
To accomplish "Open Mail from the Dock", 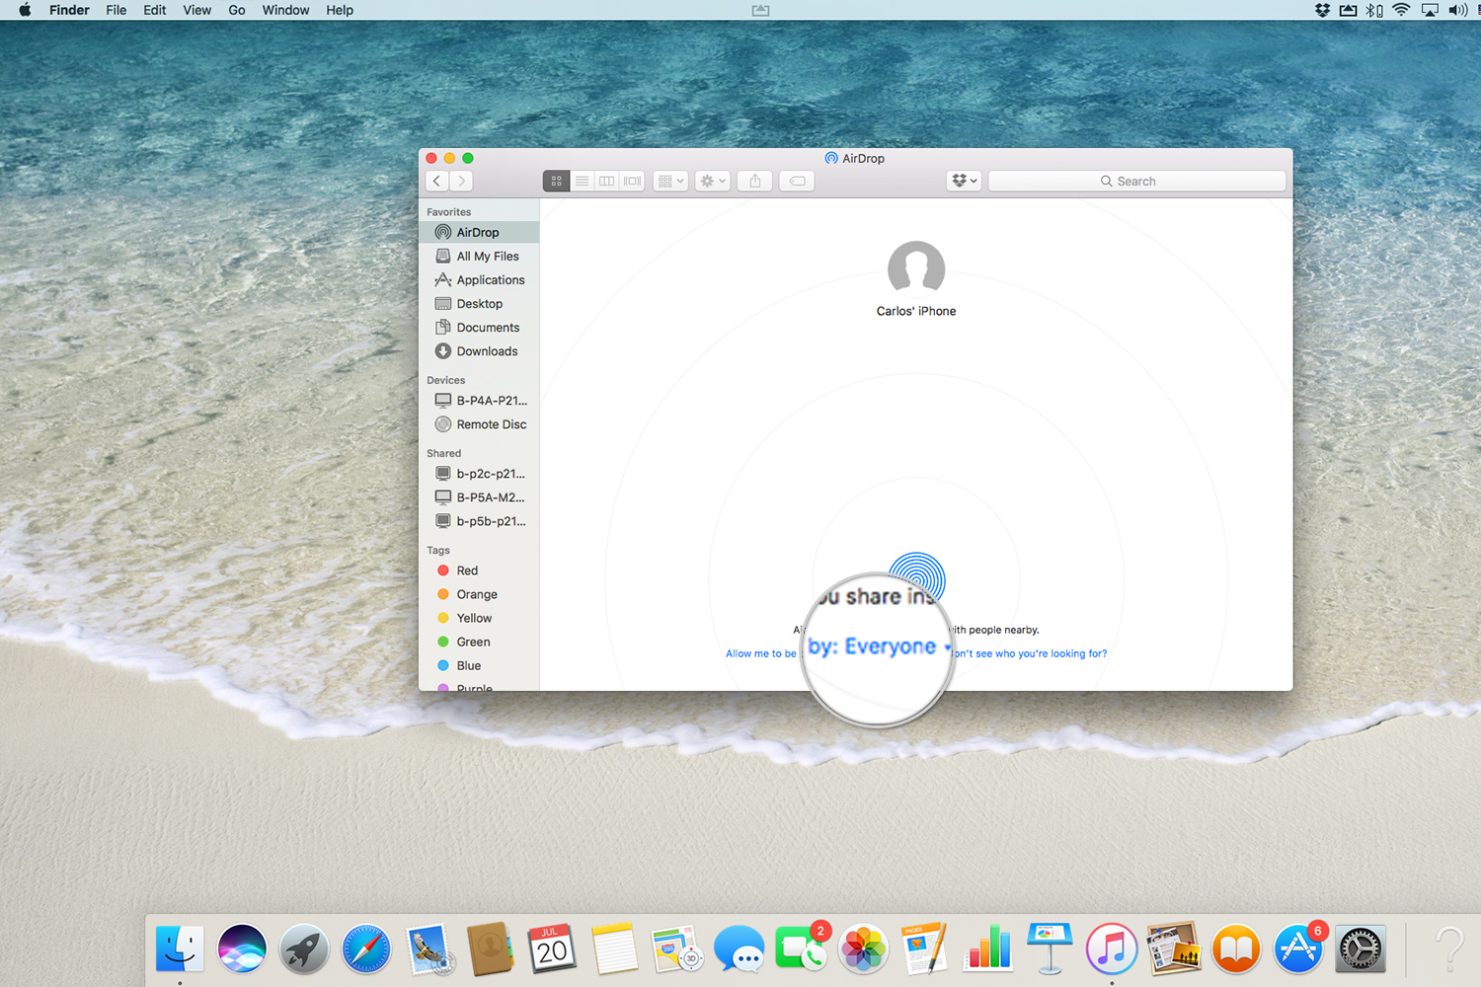I will (429, 949).
